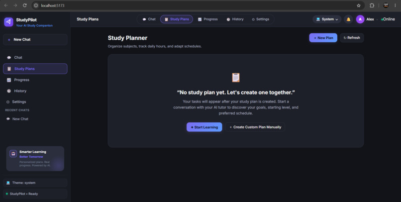Click the StudyPilot paper plane logo
The width and height of the screenshot is (401, 202).
tap(8, 22)
